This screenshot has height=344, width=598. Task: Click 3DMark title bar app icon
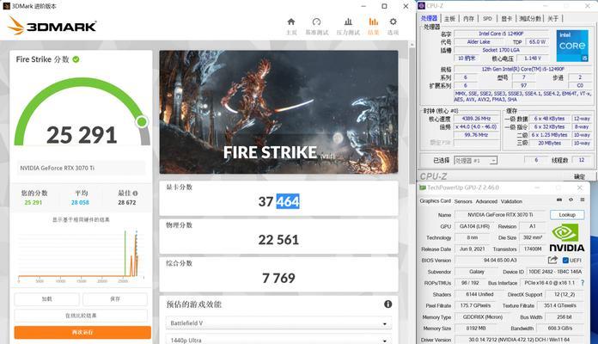click(7, 6)
